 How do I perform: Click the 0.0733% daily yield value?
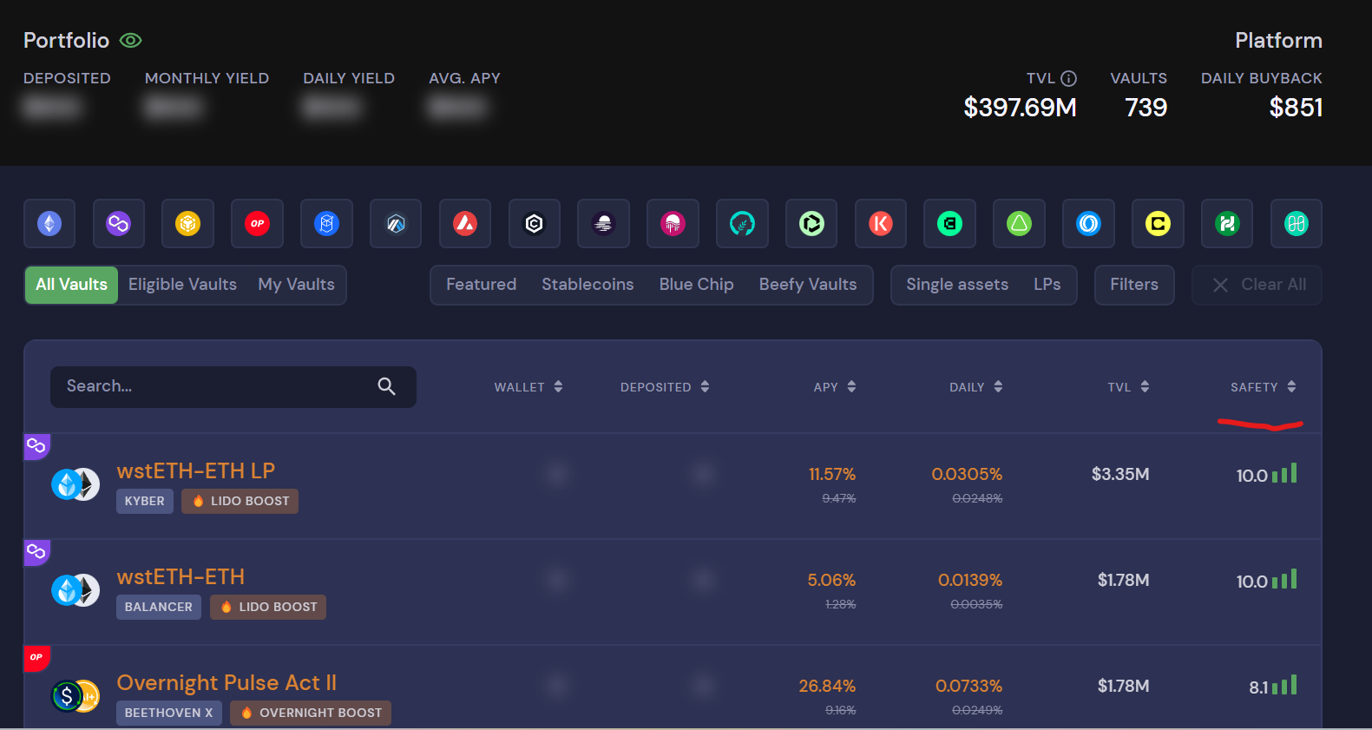pyautogui.click(x=968, y=686)
